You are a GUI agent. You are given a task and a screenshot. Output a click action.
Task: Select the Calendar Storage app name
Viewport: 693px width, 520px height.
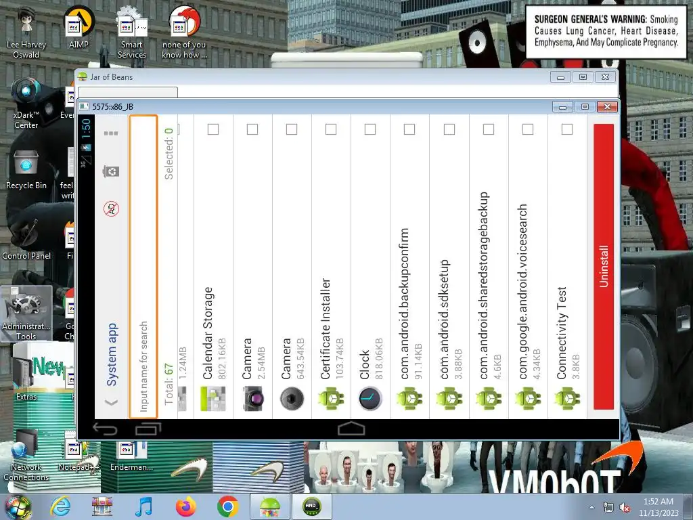(x=208, y=333)
